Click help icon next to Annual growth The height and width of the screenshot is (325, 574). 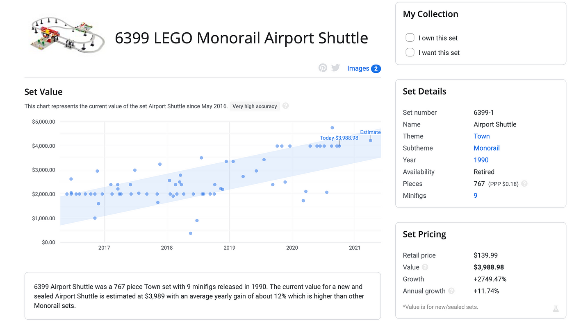coord(451,291)
